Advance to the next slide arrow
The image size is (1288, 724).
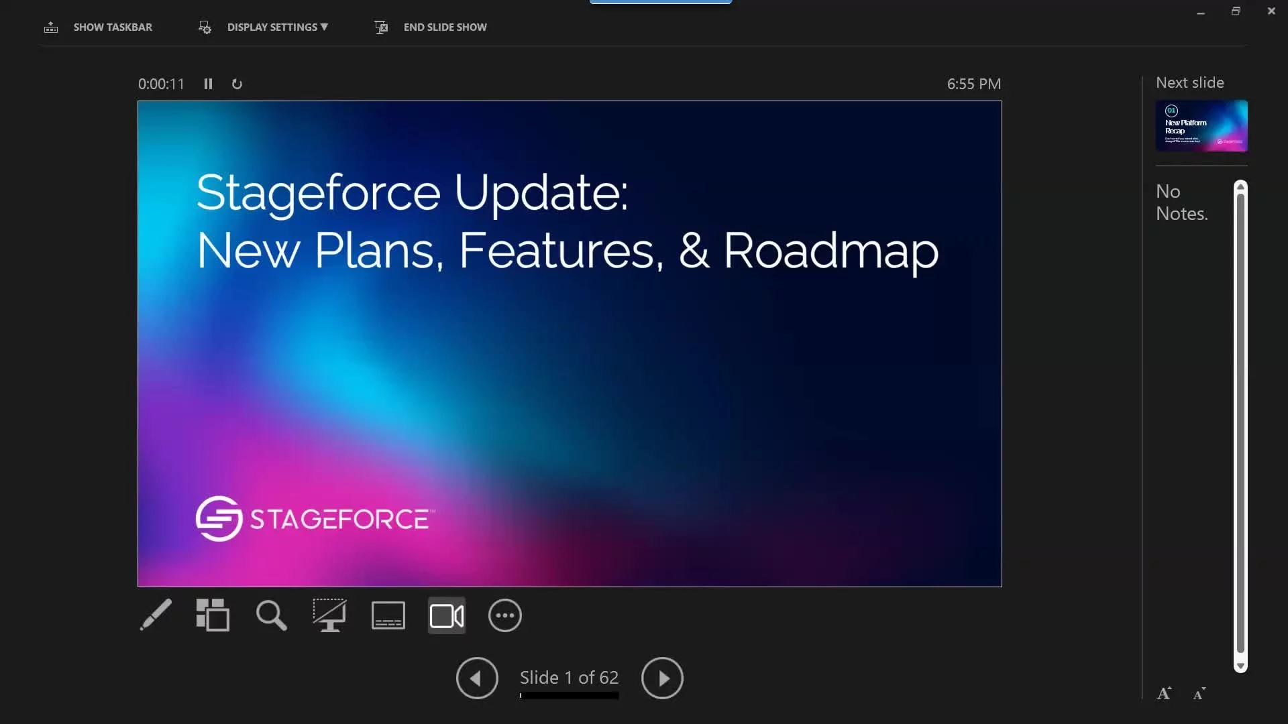[662, 678]
